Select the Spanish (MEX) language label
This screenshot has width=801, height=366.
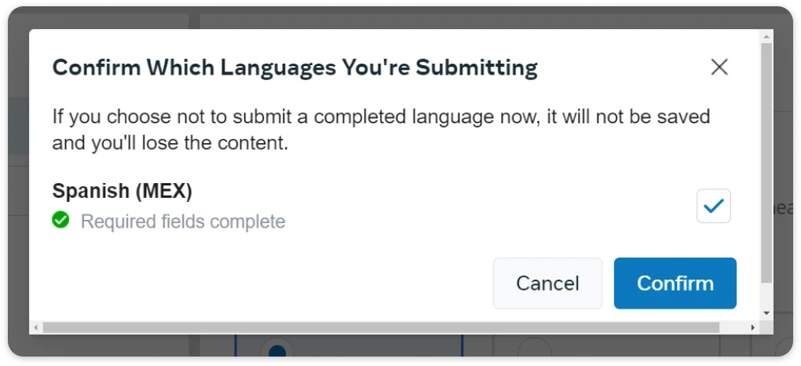tap(122, 191)
